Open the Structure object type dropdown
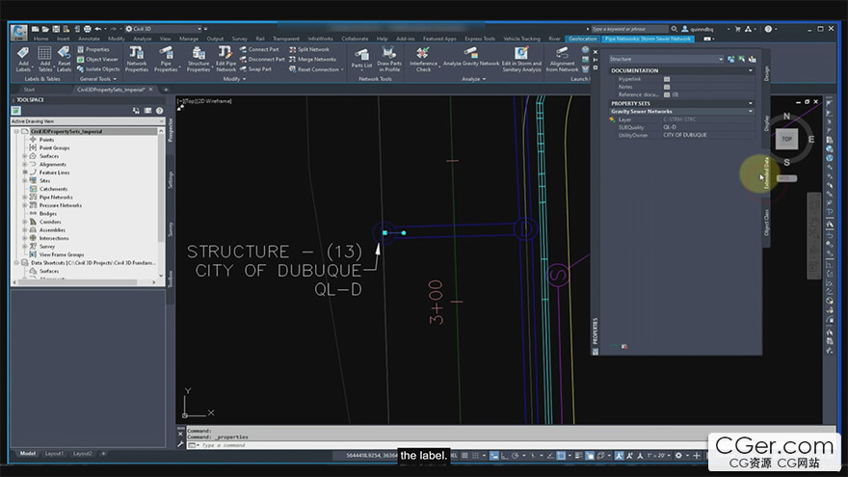 click(665, 60)
